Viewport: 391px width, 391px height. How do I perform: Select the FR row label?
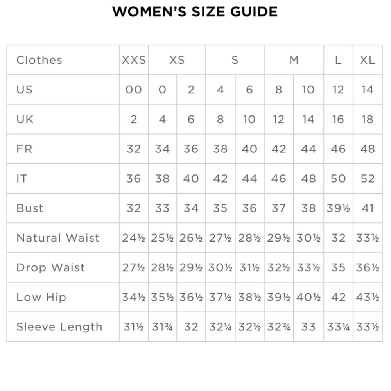24,149
